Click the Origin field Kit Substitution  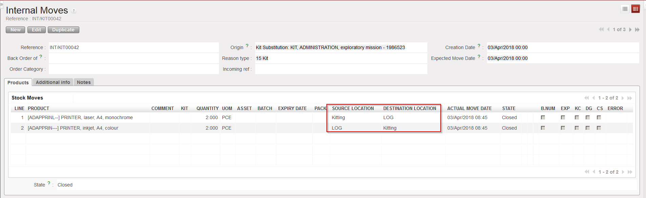[x=341, y=47]
